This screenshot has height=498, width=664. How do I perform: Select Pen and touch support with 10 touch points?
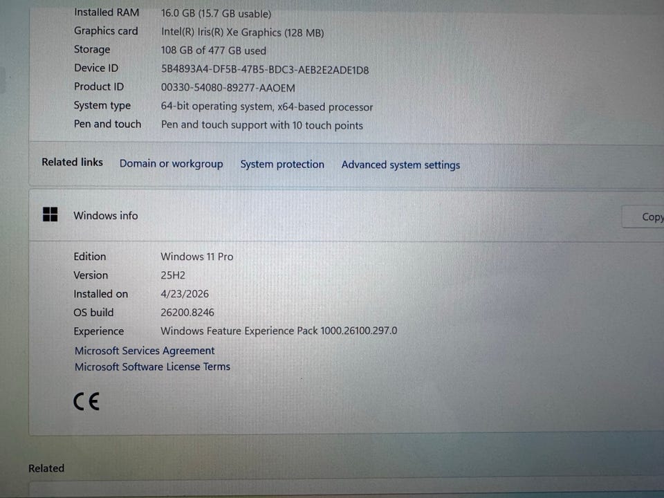261,125
